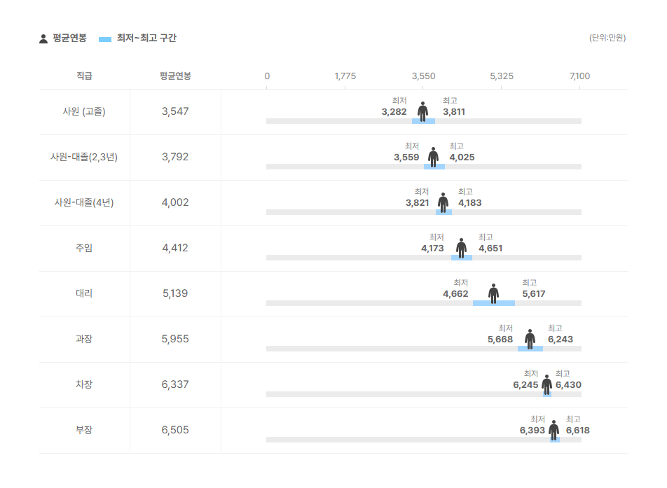The height and width of the screenshot is (488, 667).
Task: Click the 평균연봉 legend person icon
Action: click(43, 39)
